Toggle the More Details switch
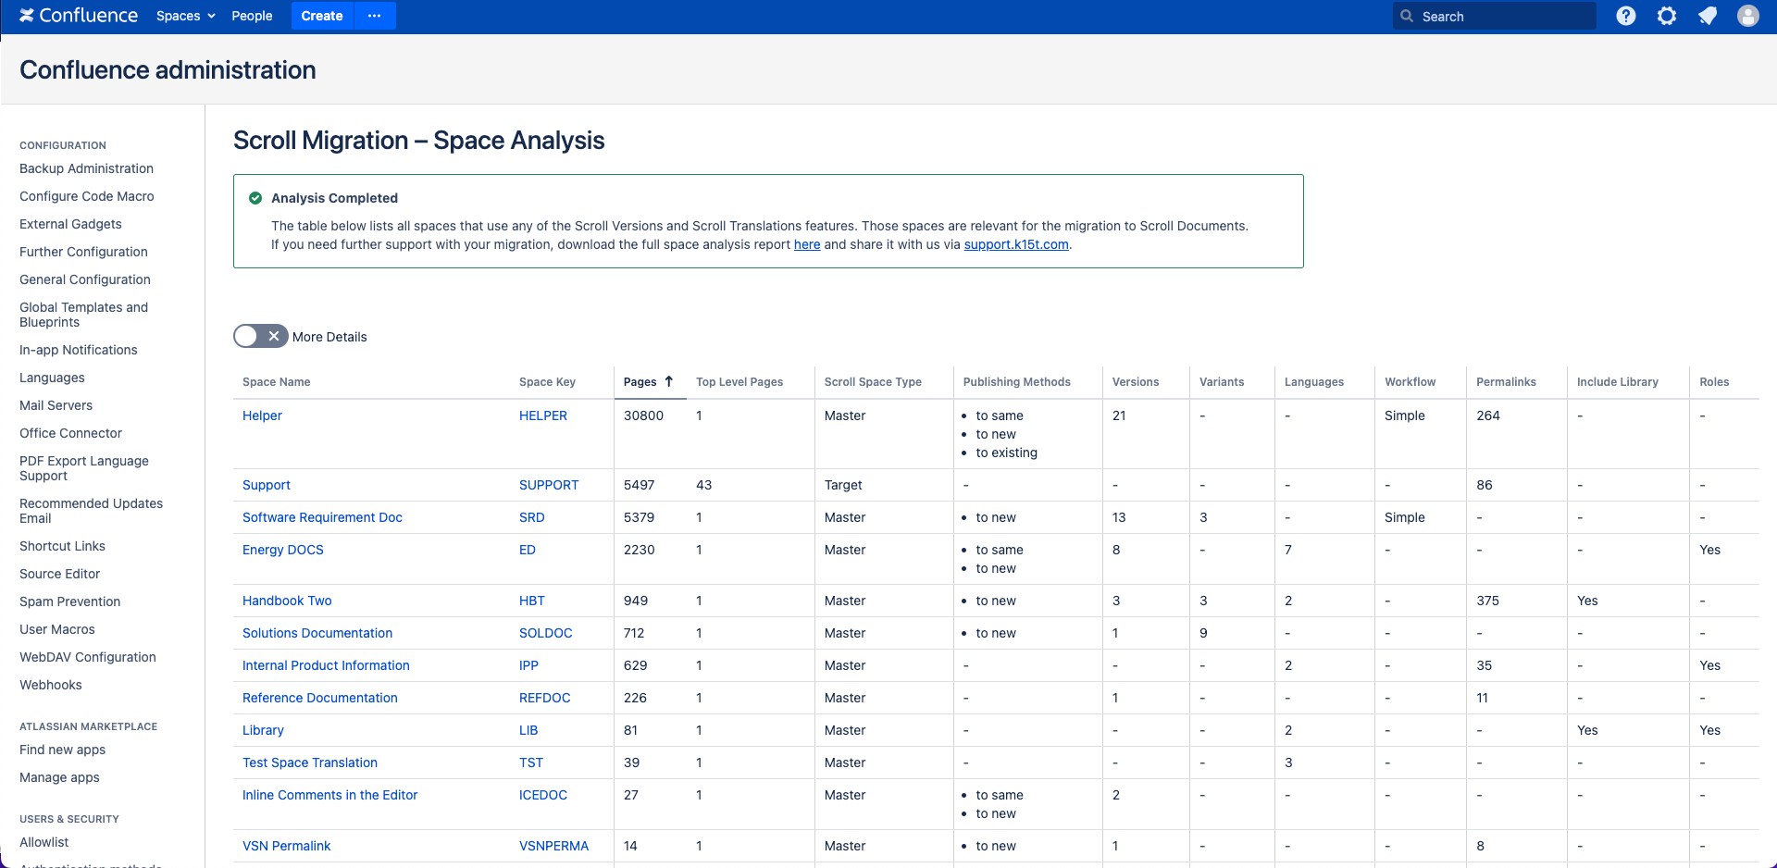1777x868 pixels. click(260, 336)
